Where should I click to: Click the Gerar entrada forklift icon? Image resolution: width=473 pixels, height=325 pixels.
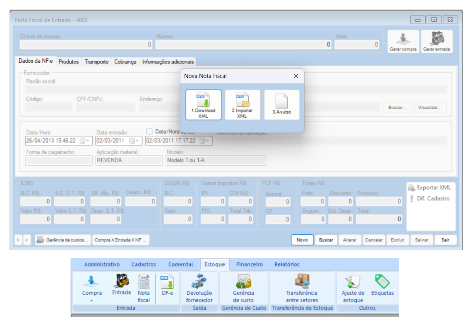(x=436, y=41)
